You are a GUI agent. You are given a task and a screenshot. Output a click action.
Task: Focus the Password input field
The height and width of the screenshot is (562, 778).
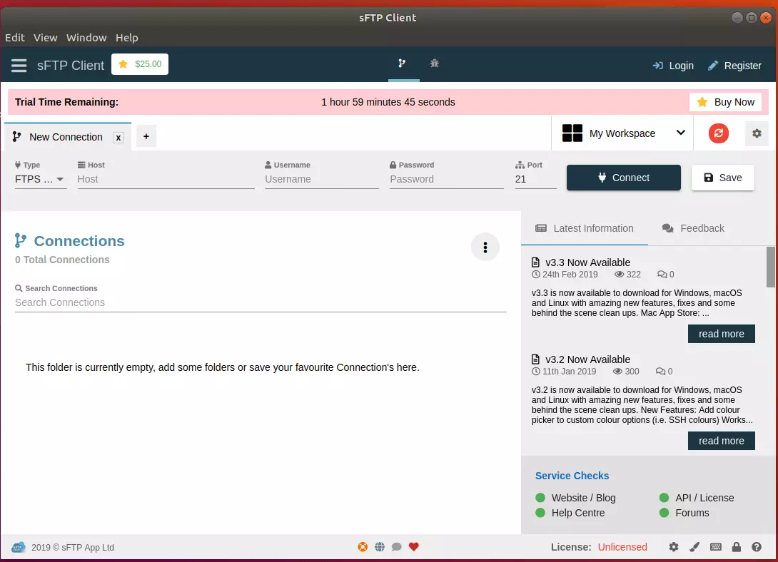[x=447, y=180]
